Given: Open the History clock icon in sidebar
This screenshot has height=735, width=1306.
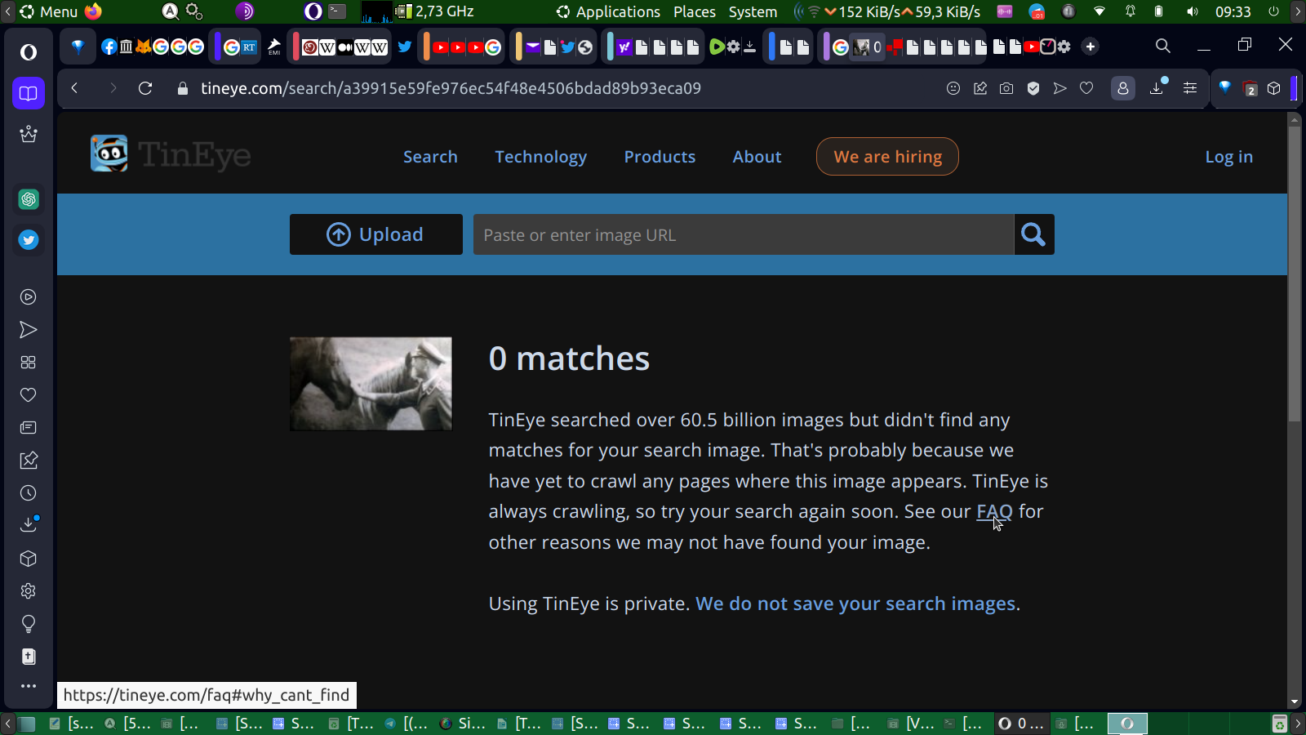Looking at the screenshot, I should coord(29,493).
